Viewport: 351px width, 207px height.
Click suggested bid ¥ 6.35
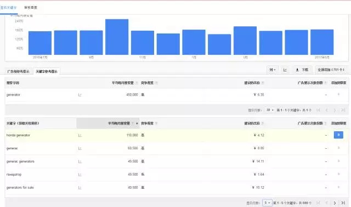259,95
